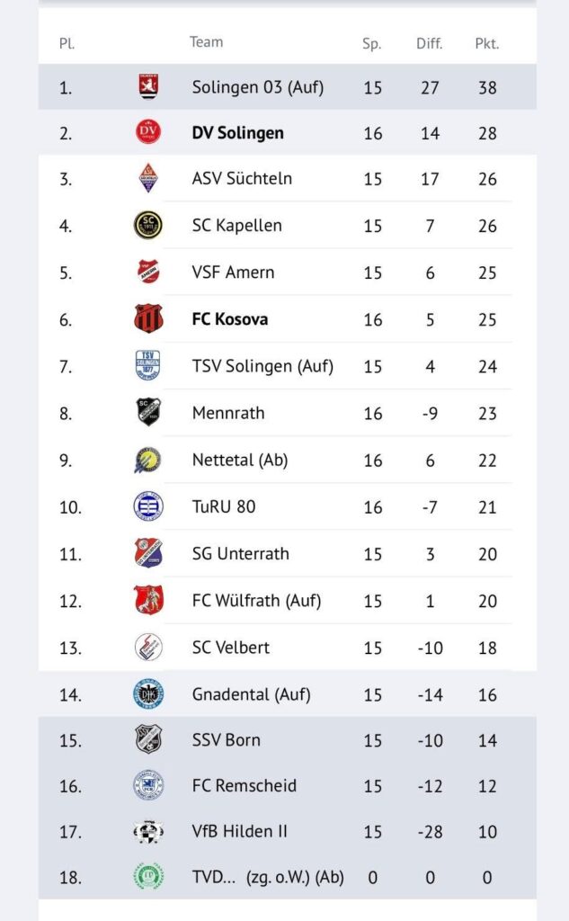The width and height of the screenshot is (569, 921).
Task: Select the SG Unterrath team name
Action: [x=240, y=553]
